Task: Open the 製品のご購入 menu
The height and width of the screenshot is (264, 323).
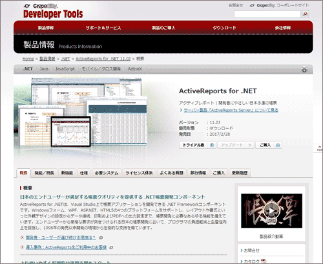Action: click(163, 28)
